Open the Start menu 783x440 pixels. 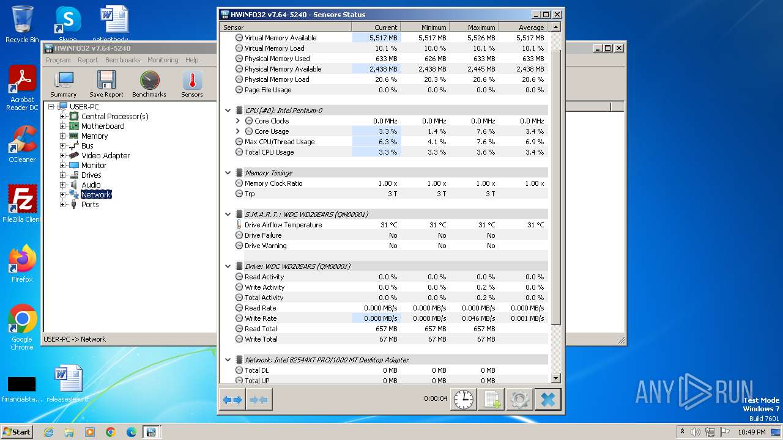tap(17, 432)
